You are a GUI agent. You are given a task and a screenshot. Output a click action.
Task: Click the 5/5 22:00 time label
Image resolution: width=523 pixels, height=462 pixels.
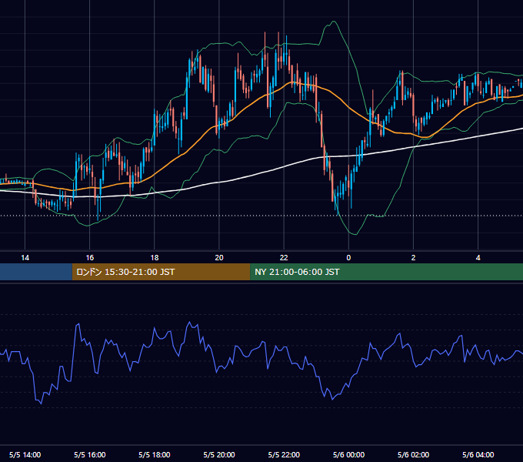[x=284, y=454]
